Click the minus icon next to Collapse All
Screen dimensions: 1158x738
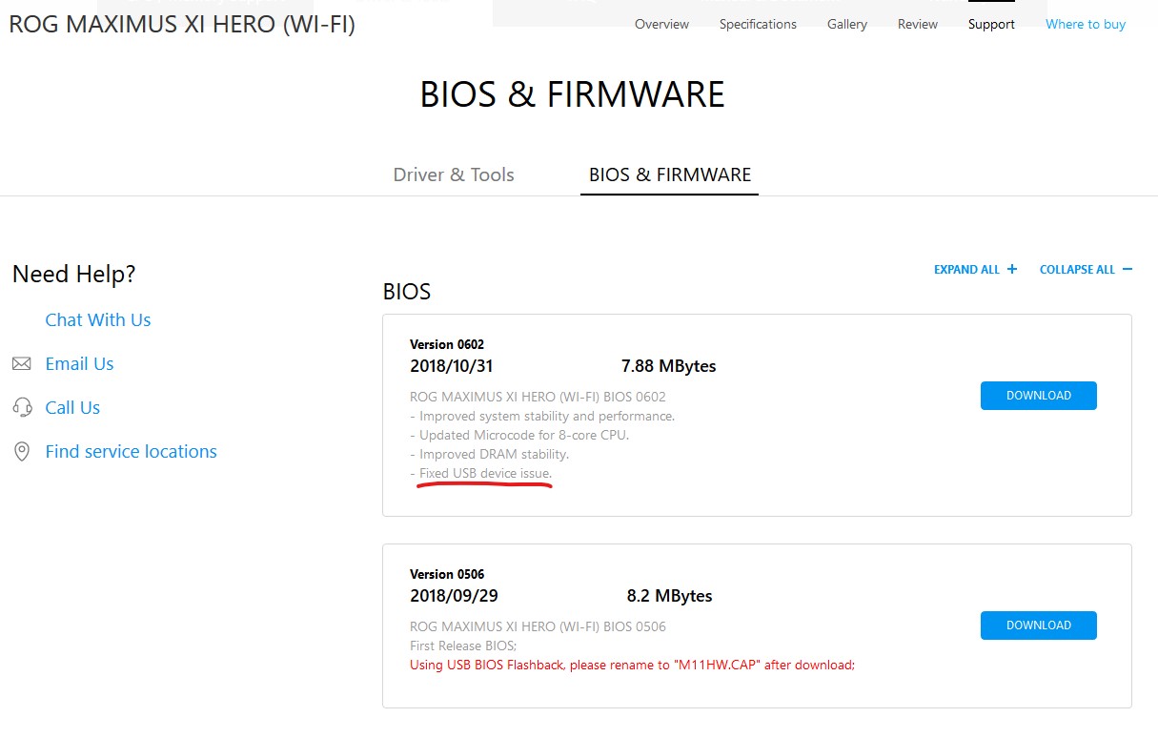pos(1128,270)
